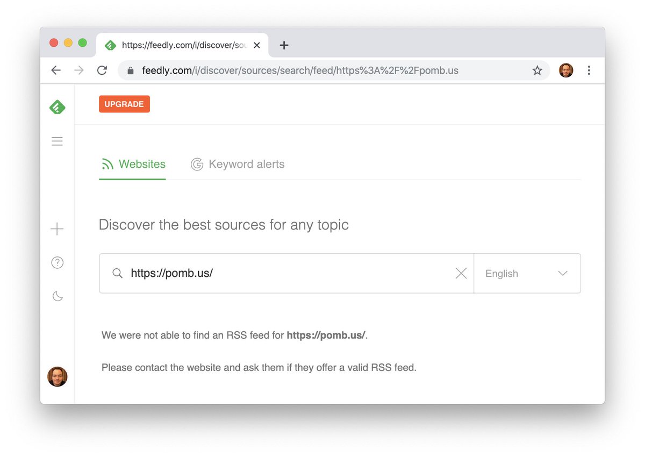Screen dimensions: 645x457
Task: Click the orange UPGRADE button
Action: coord(124,104)
